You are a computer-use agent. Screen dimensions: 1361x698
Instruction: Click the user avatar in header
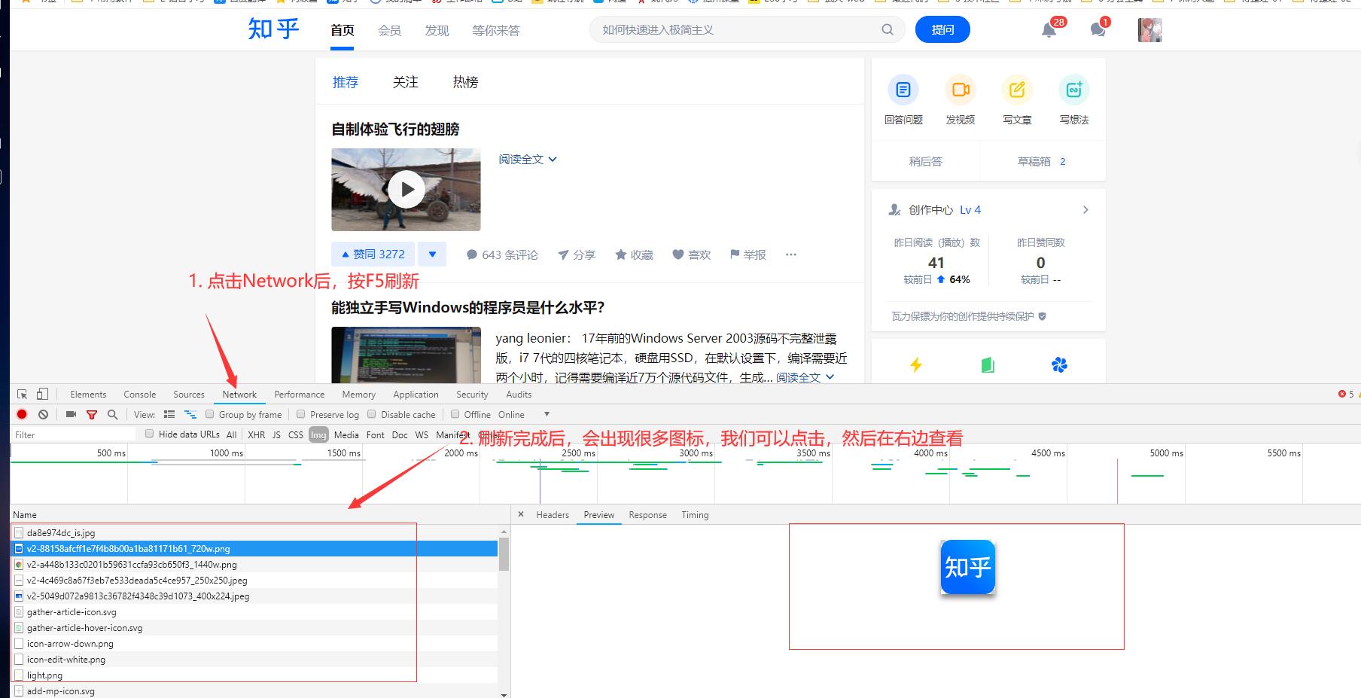(x=1149, y=30)
